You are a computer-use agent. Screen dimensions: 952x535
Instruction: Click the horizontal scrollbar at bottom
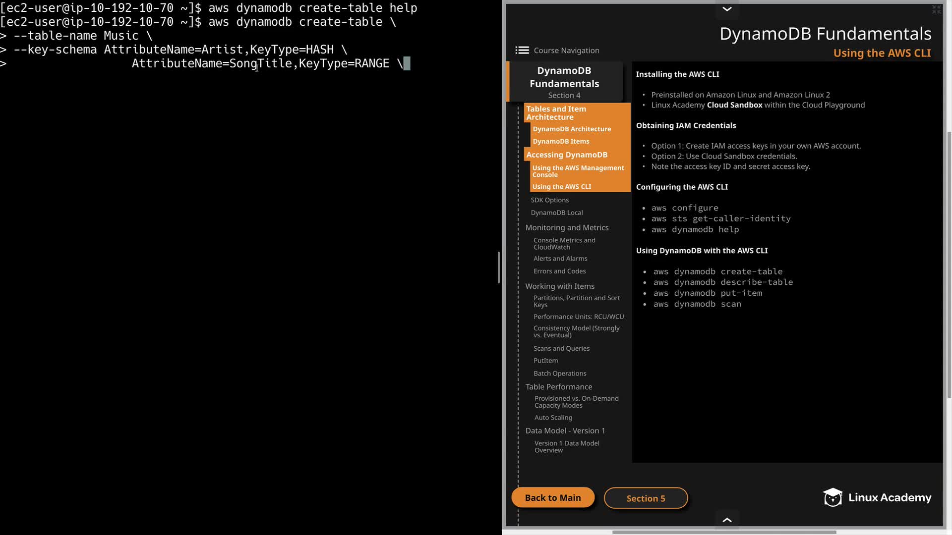coord(724,532)
